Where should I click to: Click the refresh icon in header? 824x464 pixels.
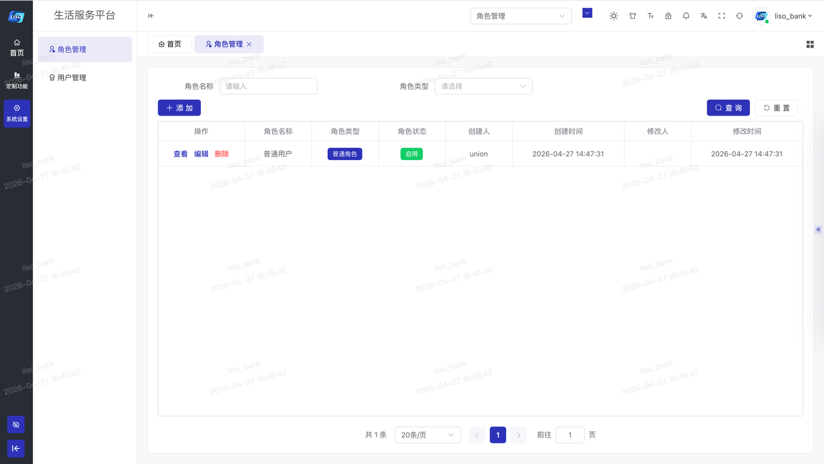(x=740, y=16)
